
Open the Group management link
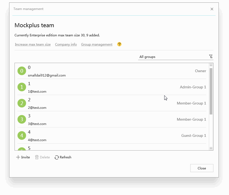(x=97, y=44)
